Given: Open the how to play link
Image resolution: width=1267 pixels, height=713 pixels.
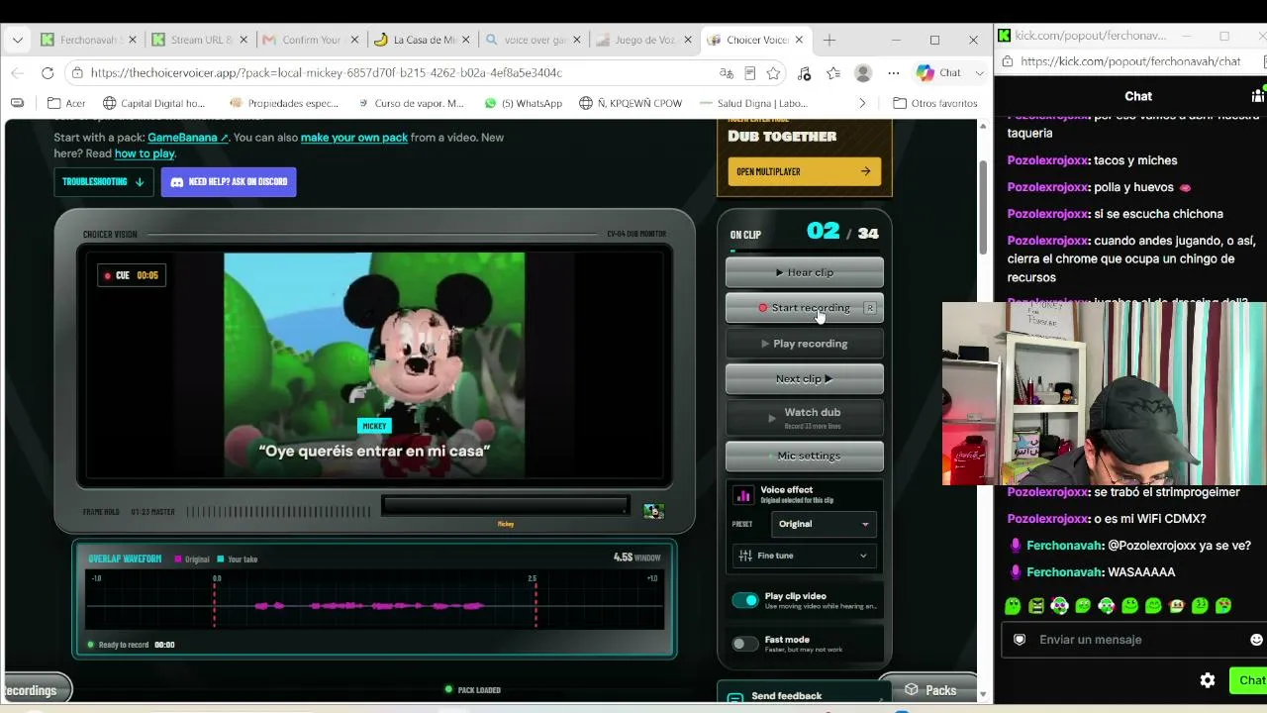Looking at the screenshot, I should (145, 153).
